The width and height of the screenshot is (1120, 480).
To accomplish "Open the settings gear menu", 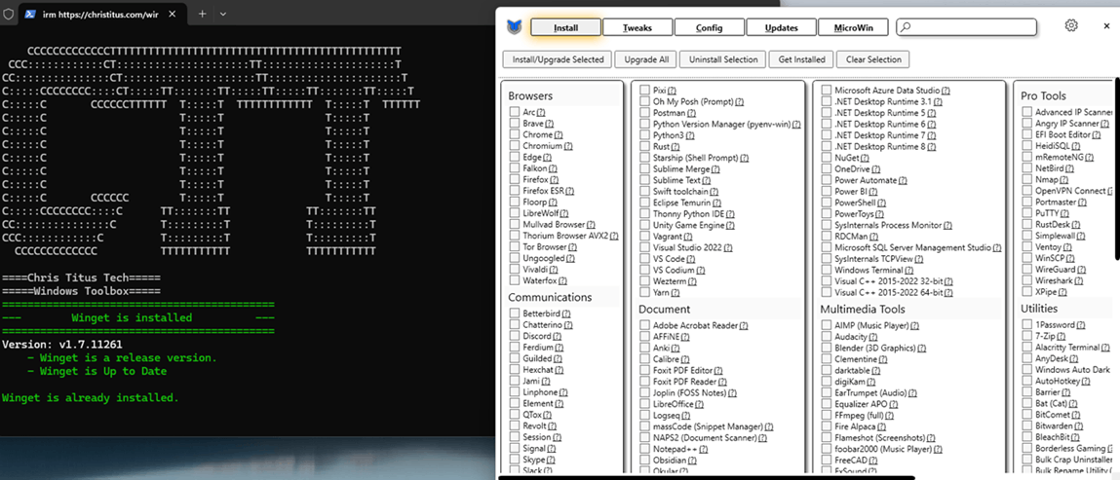I will 1071,26.
